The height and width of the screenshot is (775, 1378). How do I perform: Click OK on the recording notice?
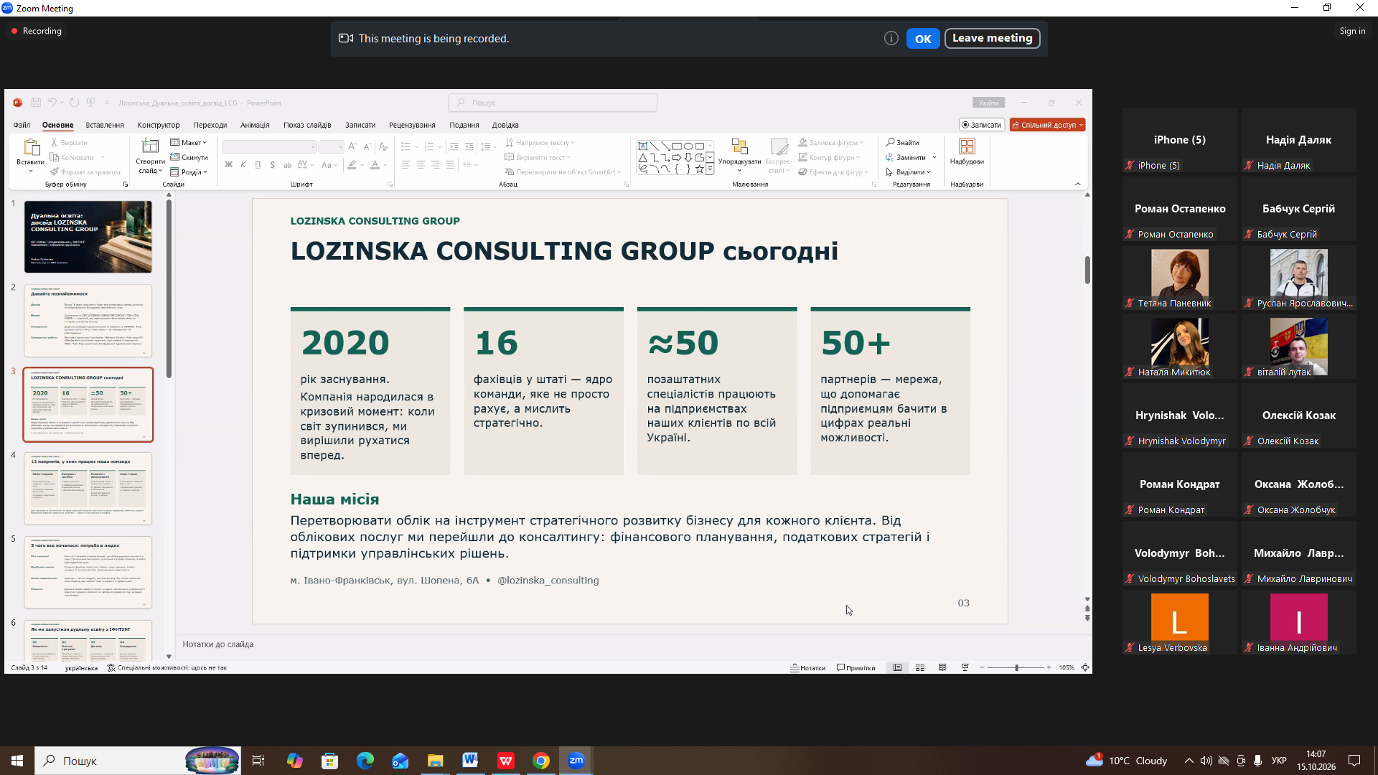[923, 39]
